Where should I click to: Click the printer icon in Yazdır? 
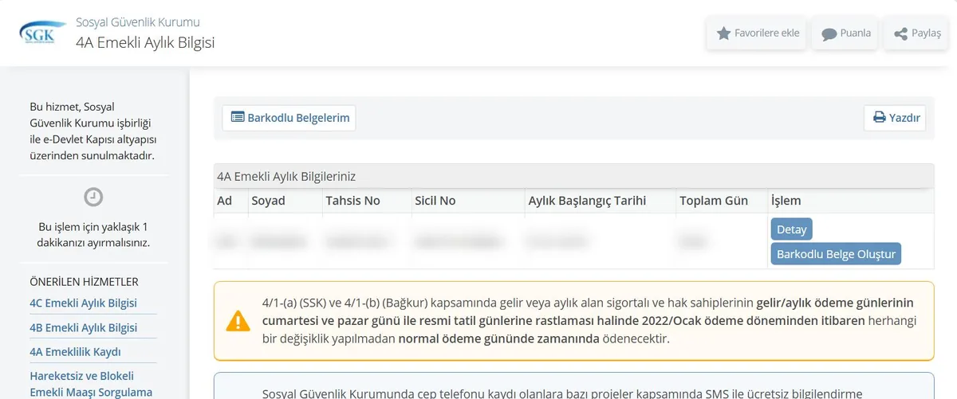click(x=880, y=118)
